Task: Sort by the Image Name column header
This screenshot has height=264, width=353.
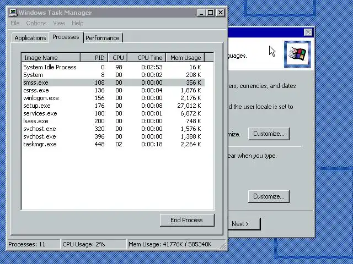Action: [x=51, y=58]
